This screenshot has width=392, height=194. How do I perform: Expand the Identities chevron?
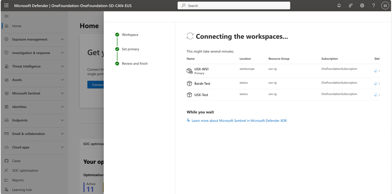pyautogui.click(x=62, y=107)
